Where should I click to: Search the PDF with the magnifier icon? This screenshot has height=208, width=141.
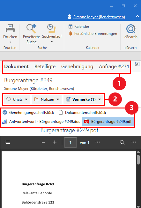click(122, 142)
